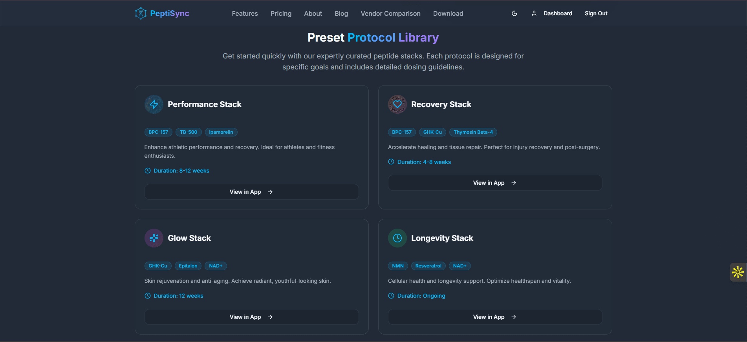The width and height of the screenshot is (747, 342).
Task: Click the yellow asterisk widget at right edge
Action: tap(738, 272)
